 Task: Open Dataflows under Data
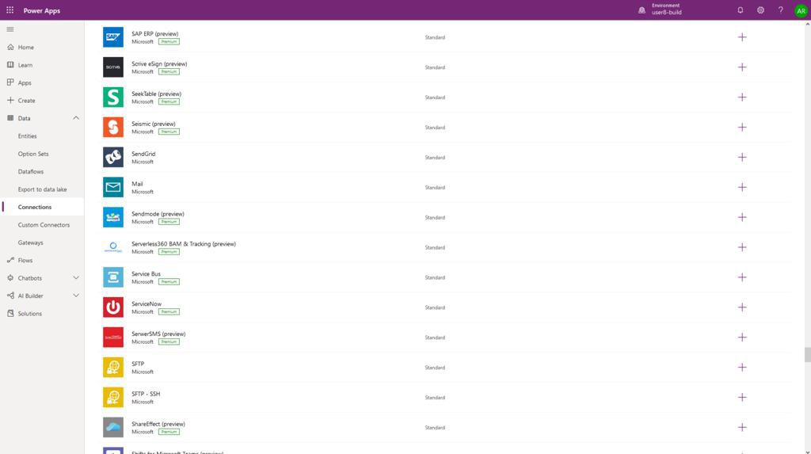pos(42,171)
